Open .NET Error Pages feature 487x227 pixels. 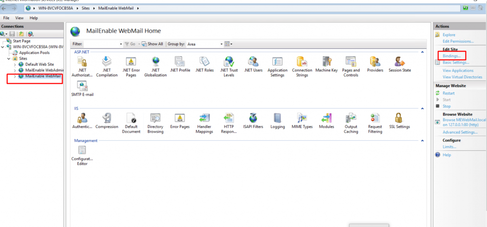(131, 67)
